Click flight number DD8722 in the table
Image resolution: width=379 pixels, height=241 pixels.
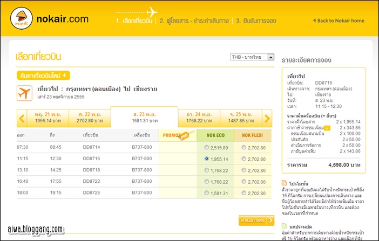[x=91, y=181]
